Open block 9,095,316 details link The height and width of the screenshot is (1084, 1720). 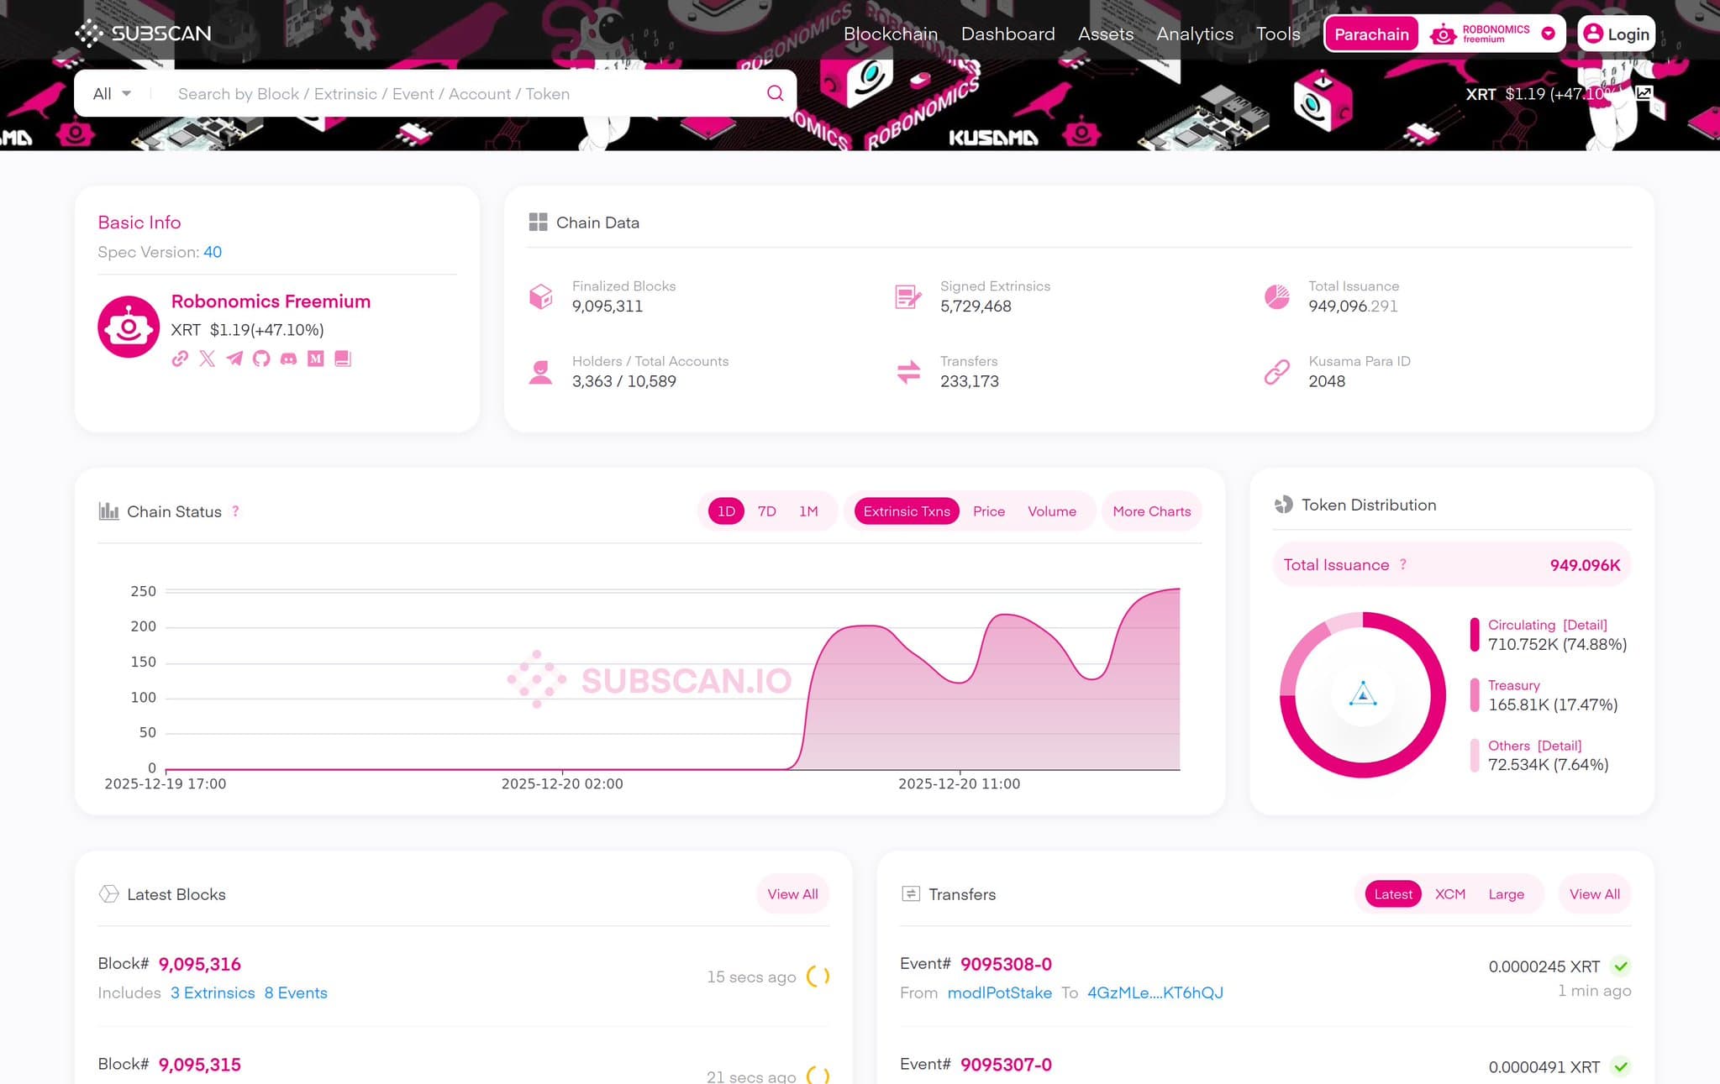[199, 963]
